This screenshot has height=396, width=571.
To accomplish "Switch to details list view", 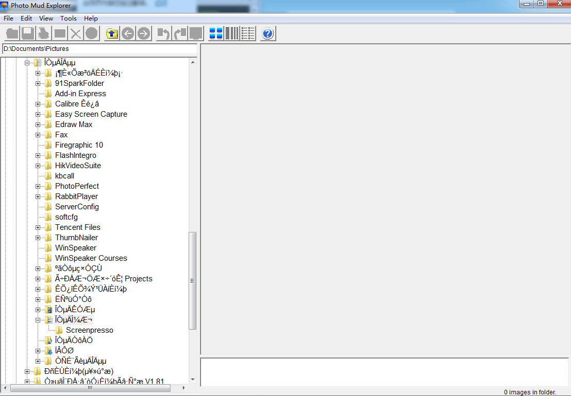I will [x=248, y=34].
